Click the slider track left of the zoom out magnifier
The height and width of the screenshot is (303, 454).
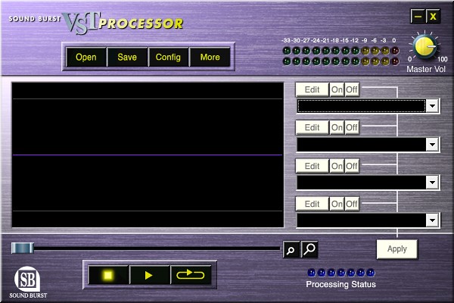(x=157, y=248)
